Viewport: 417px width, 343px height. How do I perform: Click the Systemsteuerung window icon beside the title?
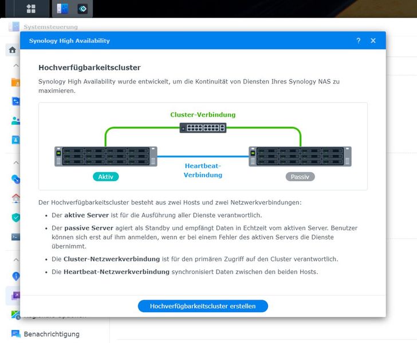point(14,26)
